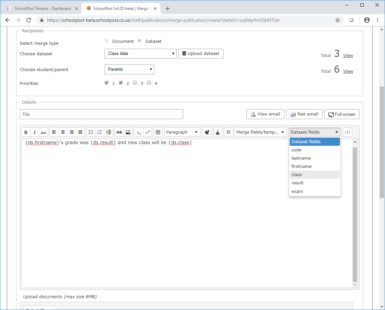Toggle bold formatting in the editor

point(26,132)
